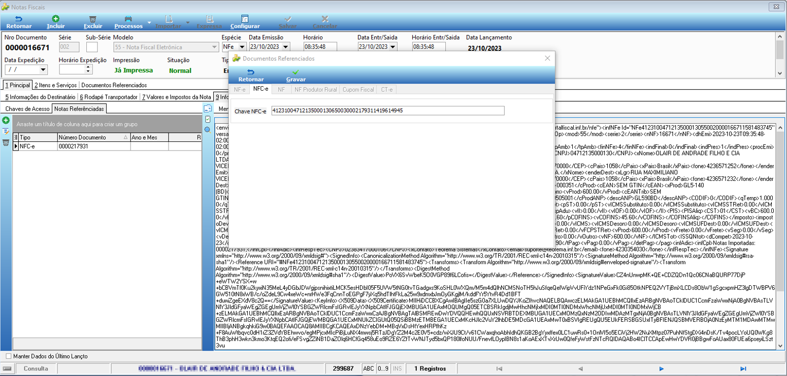
Task: Click the ABC status bar indicator
Action: (369, 369)
